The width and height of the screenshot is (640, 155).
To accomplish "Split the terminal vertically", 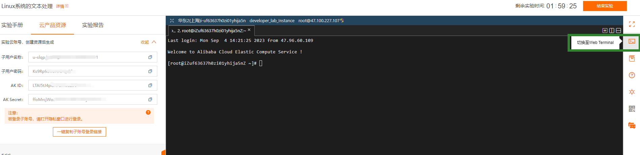I will 612,31.
